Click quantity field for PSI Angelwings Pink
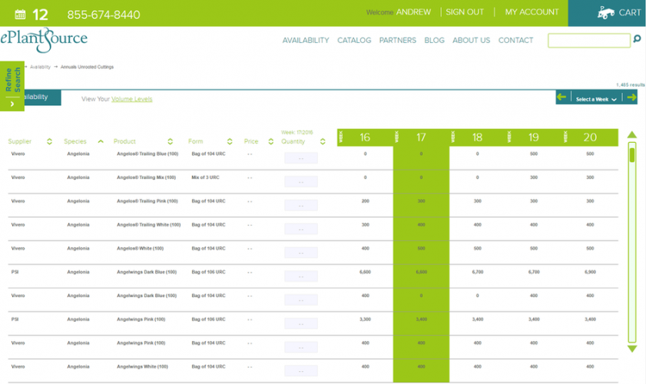Image resolution: width=646 pixels, height=384 pixels. (x=301, y=323)
